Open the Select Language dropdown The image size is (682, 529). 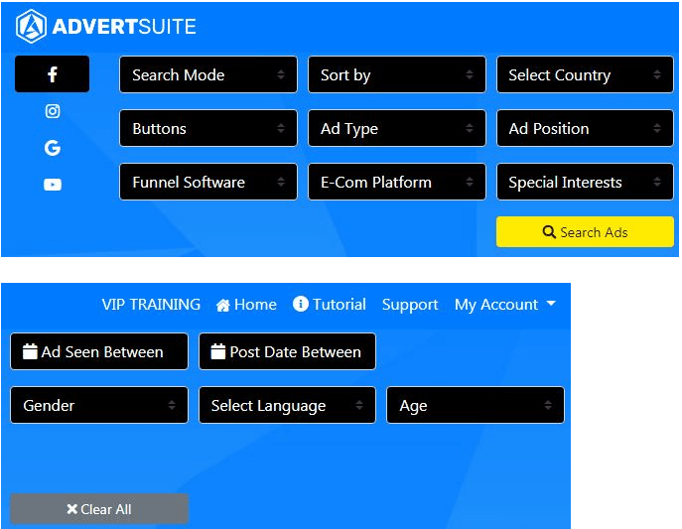coord(287,405)
